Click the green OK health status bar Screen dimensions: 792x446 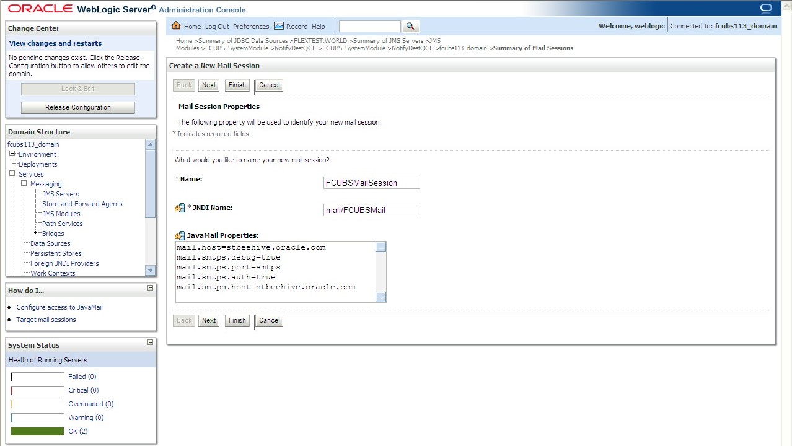(37, 431)
